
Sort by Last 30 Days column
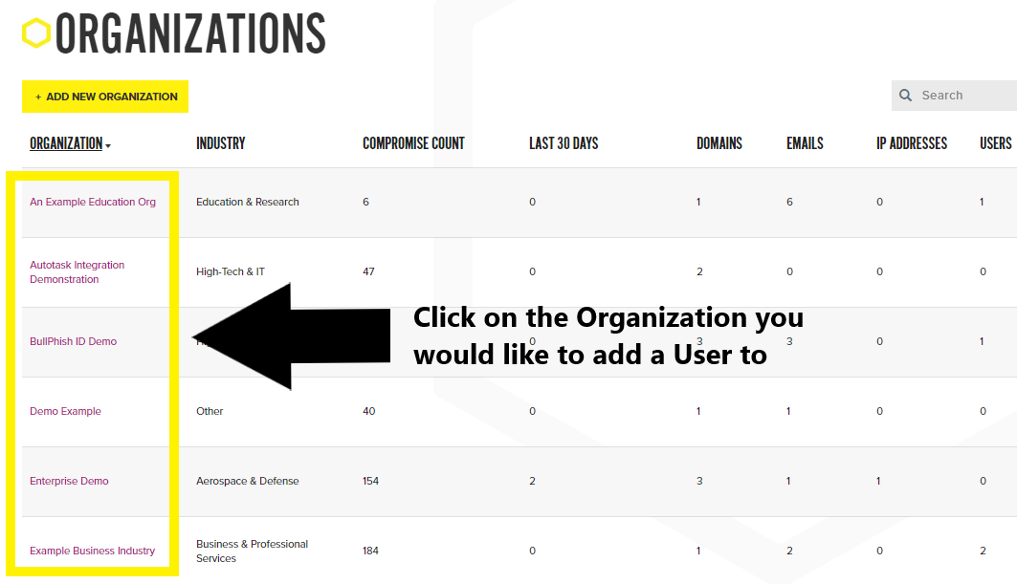click(564, 143)
